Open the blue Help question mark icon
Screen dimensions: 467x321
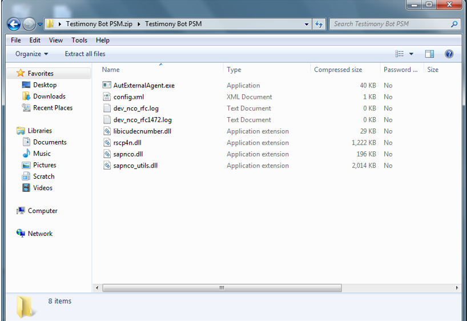[x=449, y=54]
